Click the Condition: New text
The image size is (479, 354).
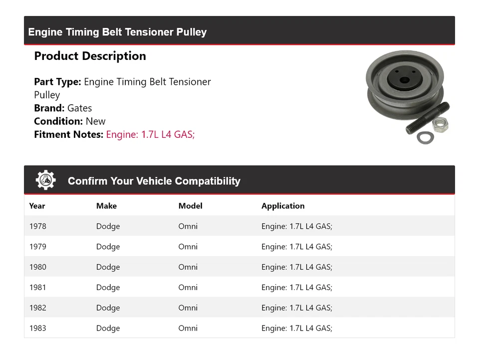click(x=70, y=121)
